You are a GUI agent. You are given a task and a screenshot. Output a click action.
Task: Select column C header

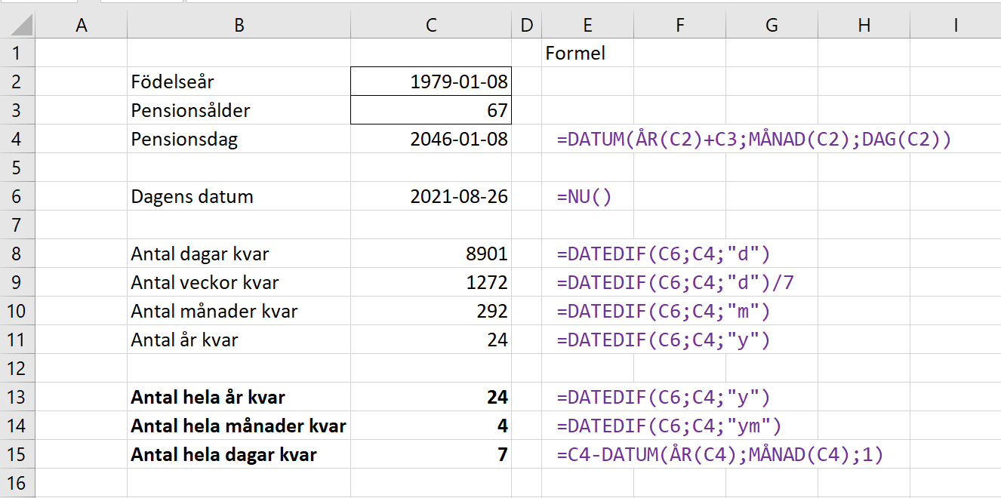pyautogui.click(x=430, y=26)
